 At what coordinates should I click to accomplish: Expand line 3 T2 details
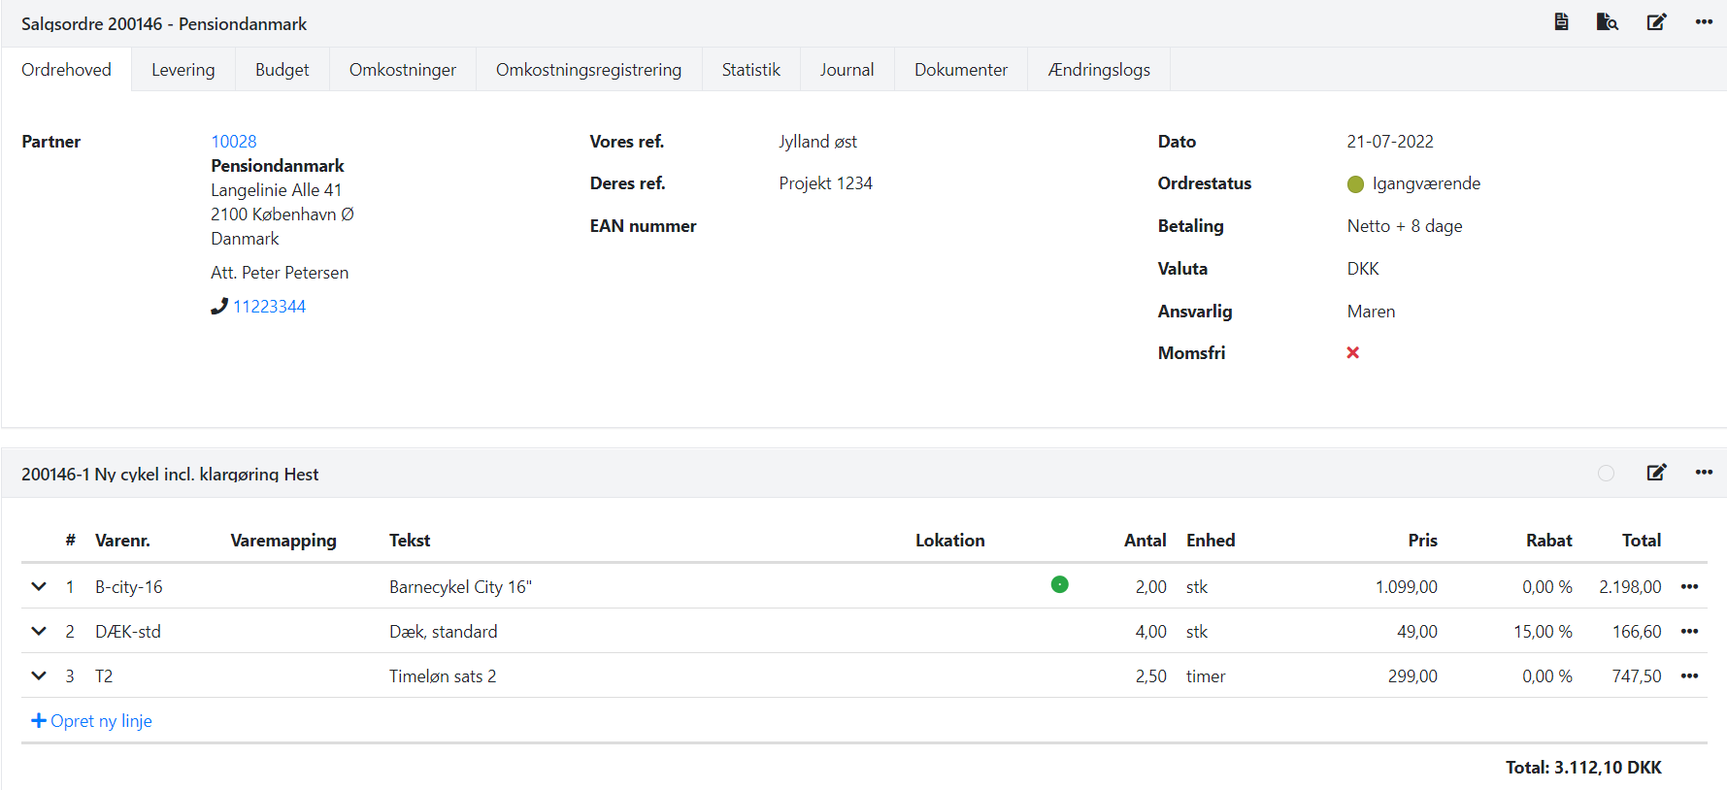coord(39,675)
